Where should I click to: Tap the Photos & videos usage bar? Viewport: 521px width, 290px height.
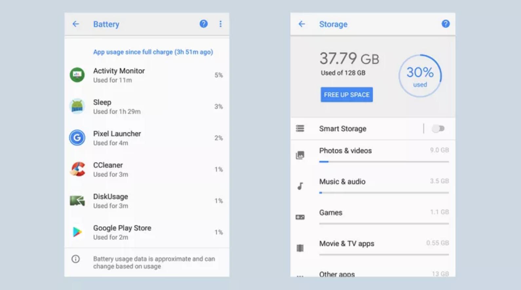coord(384,162)
